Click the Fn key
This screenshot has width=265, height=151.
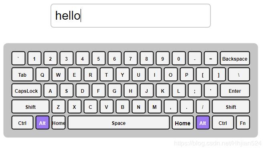(x=243, y=123)
